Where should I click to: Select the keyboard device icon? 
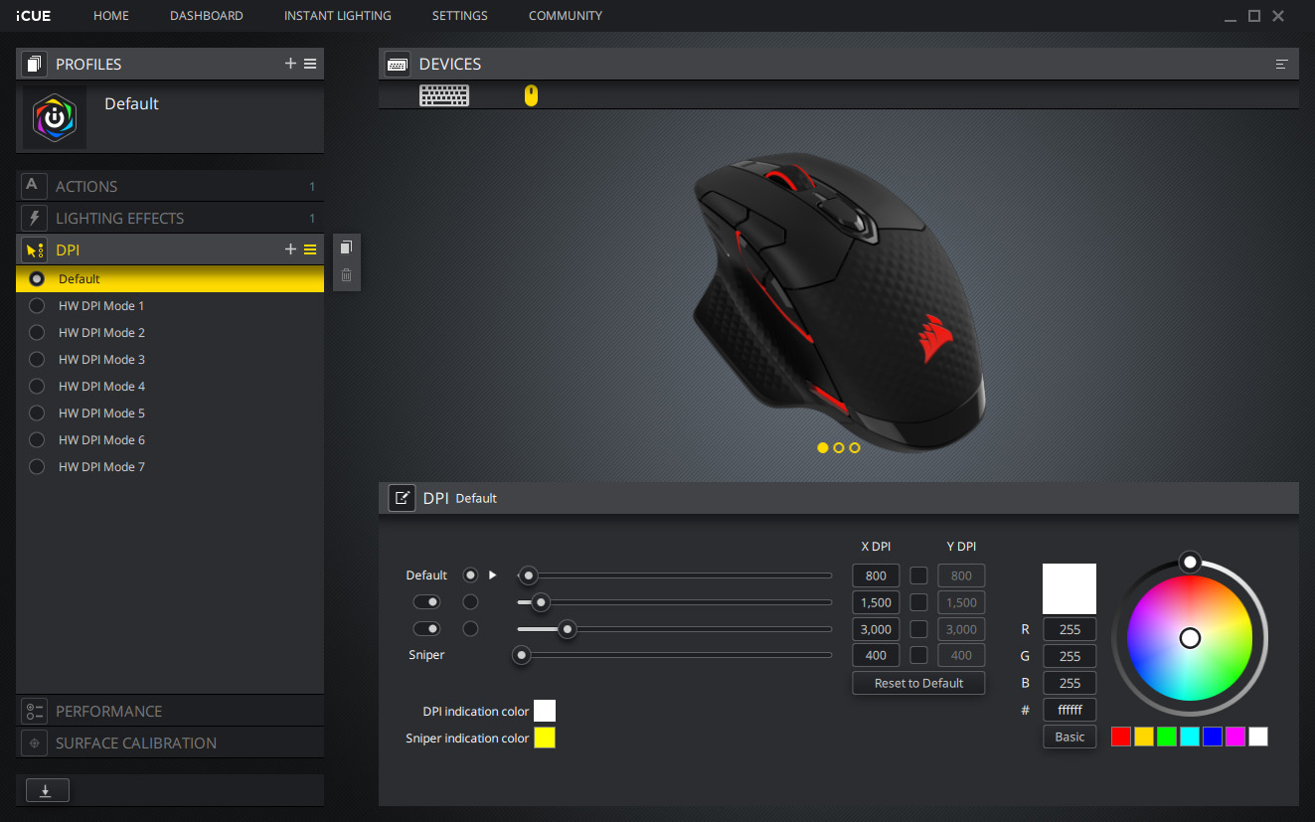pos(444,95)
